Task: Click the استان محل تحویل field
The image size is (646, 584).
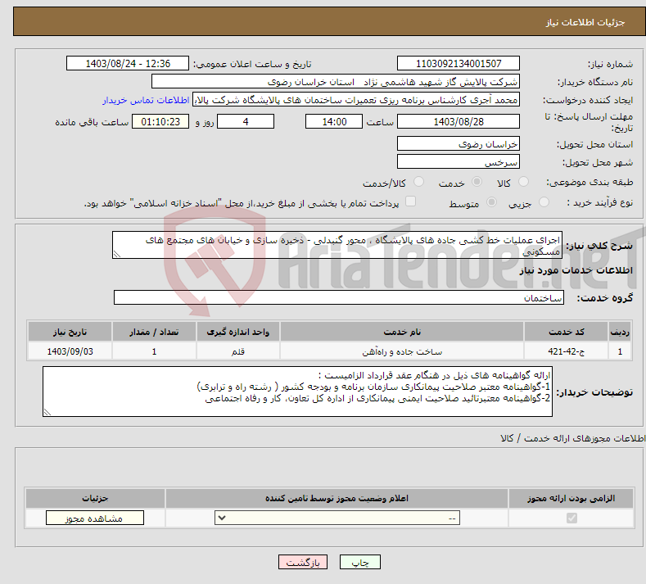Action: click(459, 143)
